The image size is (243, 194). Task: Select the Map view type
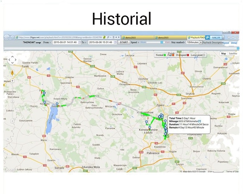(x=224, y=53)
